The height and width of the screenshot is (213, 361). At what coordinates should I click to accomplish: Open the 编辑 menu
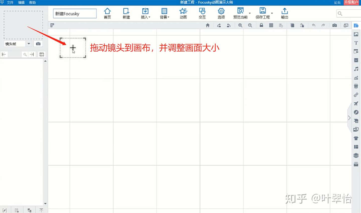(x=21, y=3)
